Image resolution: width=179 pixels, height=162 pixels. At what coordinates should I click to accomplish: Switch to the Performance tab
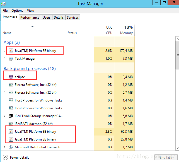pyautogui.click(x=30, y=18)
